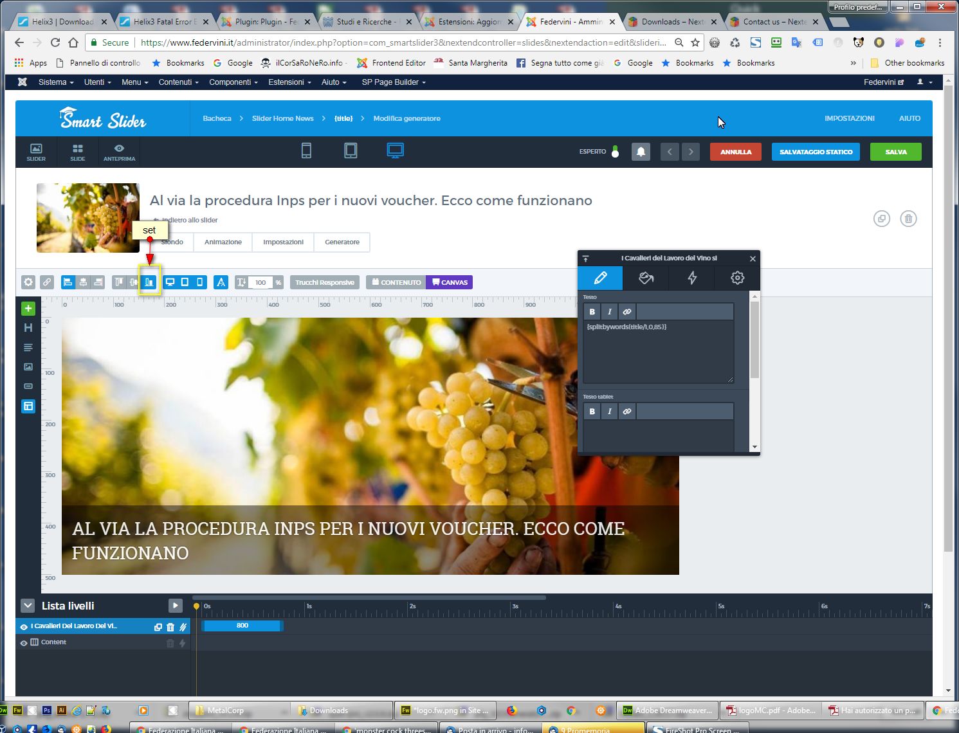Click the green add layer plus button
959x733 pixels.
point(28,309)
